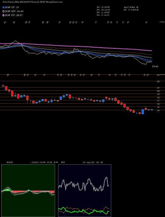Click the thick green line in ADX panel
Screen dimensions: 165x217
(x=83, y=211)
